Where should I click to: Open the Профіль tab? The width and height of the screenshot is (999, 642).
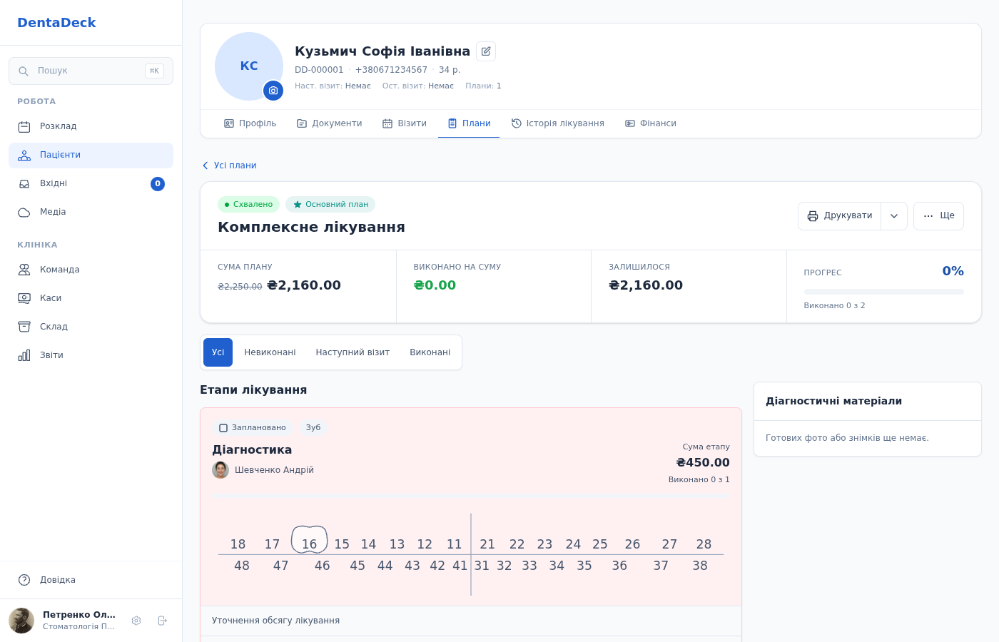(x=250, y=123)
